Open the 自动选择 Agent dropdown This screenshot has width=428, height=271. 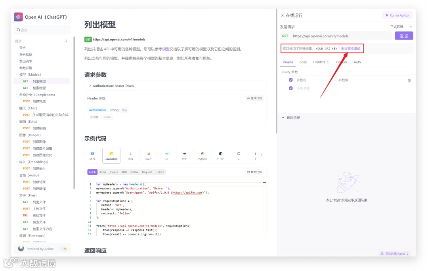(x=395, y=254)
